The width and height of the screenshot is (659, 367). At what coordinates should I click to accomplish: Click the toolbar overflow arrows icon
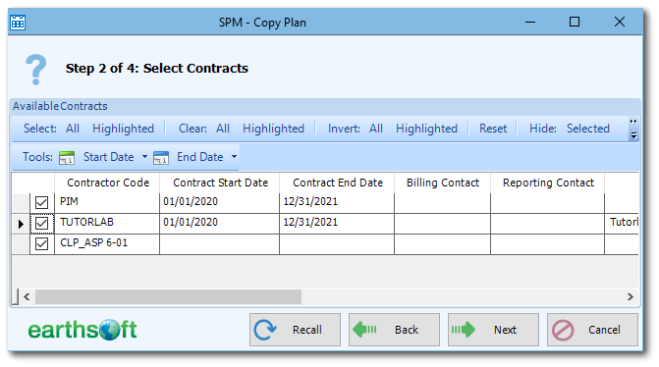click(x=633, y=122)
